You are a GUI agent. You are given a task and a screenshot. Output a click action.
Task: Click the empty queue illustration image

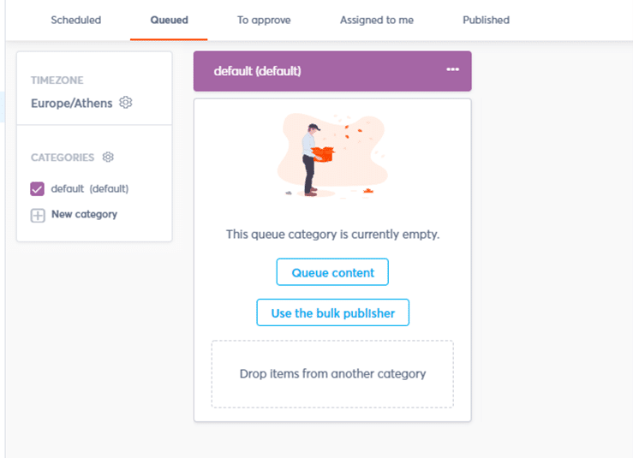pyautogui.click(x=332, y=156)
